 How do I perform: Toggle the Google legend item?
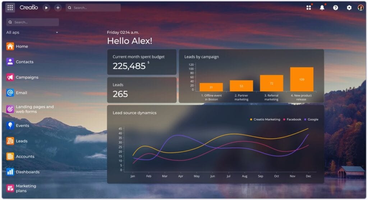(311, 119)
